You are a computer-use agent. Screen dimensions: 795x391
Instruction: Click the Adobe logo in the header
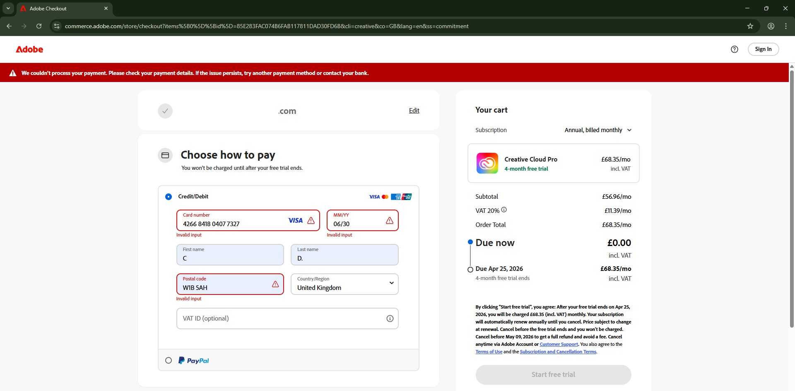pos(29,49)
